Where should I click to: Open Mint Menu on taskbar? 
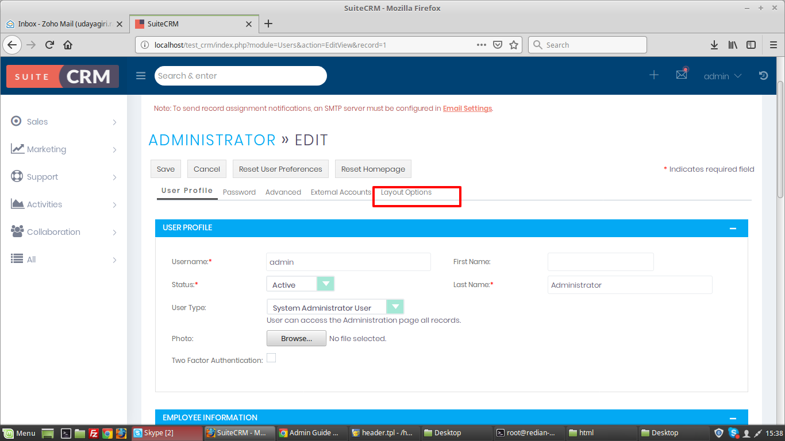[x=20, y=433]
